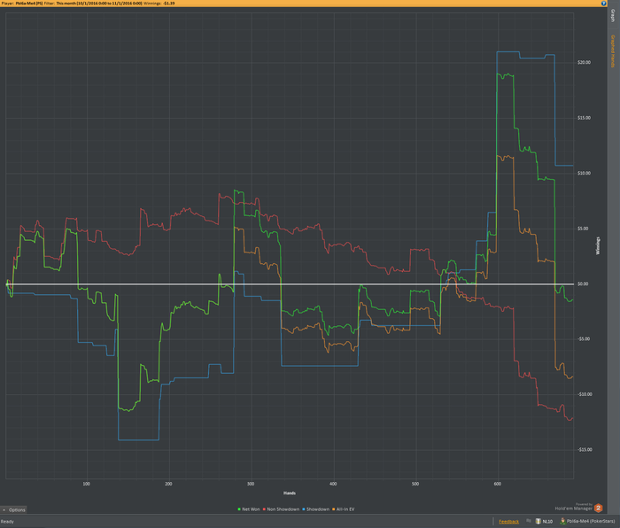
Task: Click the Winnings -$1.39 text in header
Action: 159,4
